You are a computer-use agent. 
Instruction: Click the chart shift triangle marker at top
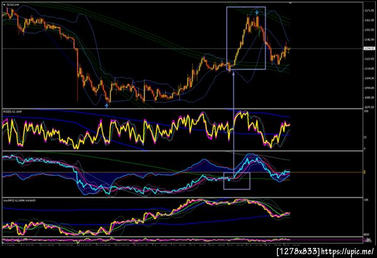click(290, 3)
